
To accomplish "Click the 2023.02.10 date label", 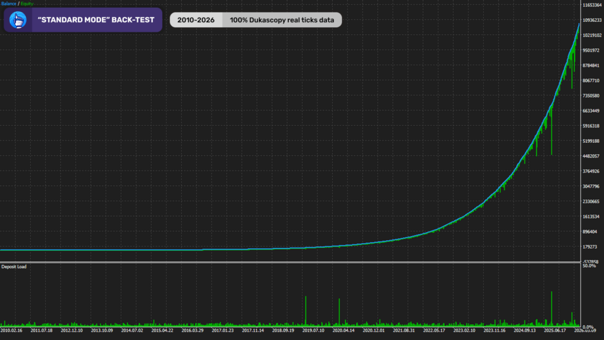I will 464,331.
